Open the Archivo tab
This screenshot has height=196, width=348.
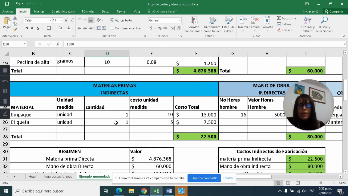[7, 11]
